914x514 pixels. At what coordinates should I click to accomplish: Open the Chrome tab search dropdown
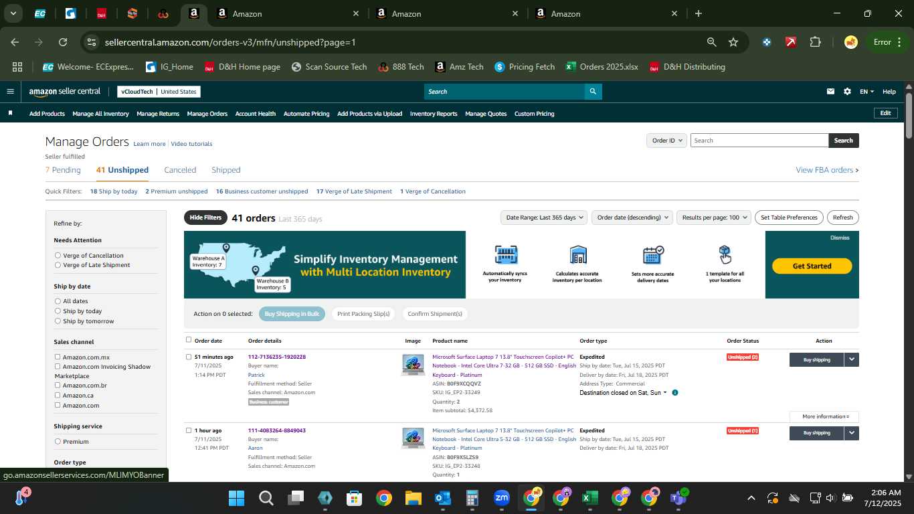pyautogui.click(x=13, y=13)
